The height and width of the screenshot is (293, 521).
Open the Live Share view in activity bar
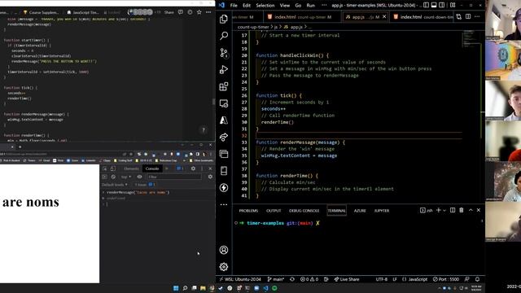224,137
